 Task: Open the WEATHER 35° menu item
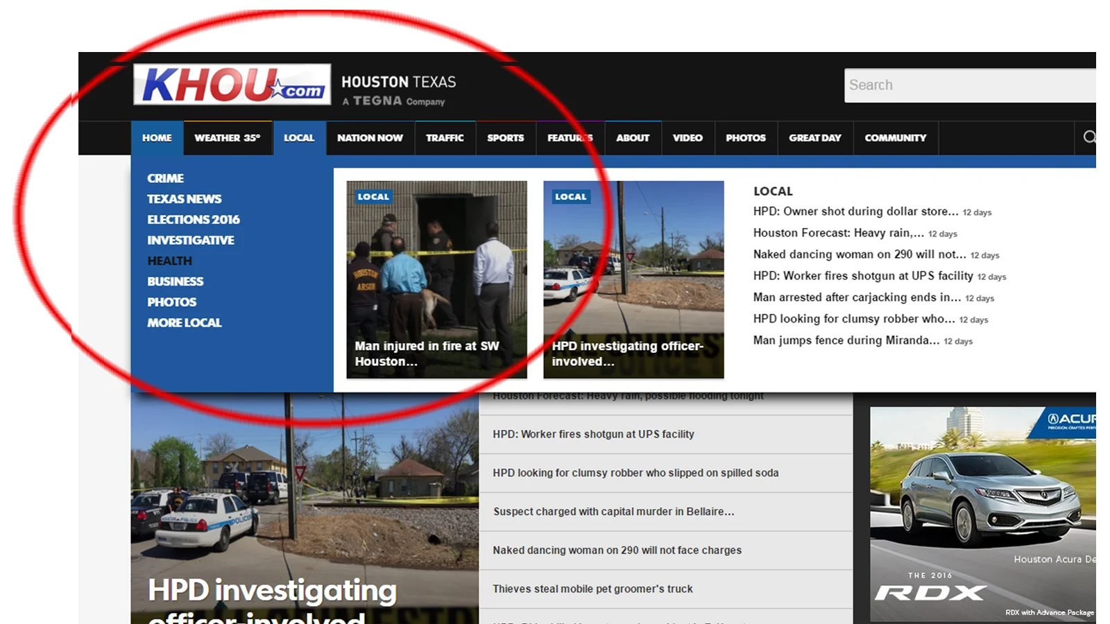coord(228,138)
